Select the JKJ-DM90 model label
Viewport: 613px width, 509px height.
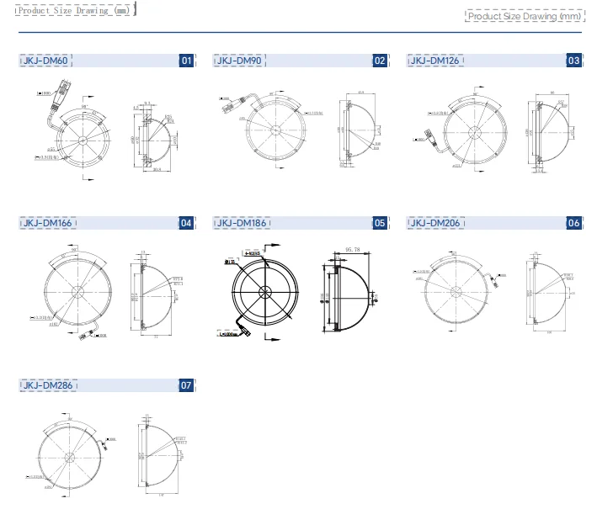coord(239,61)
